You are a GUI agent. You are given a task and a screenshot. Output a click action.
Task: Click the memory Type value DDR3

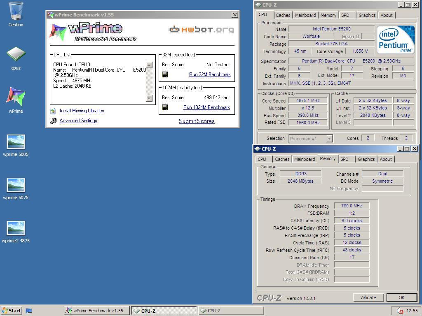300,174
